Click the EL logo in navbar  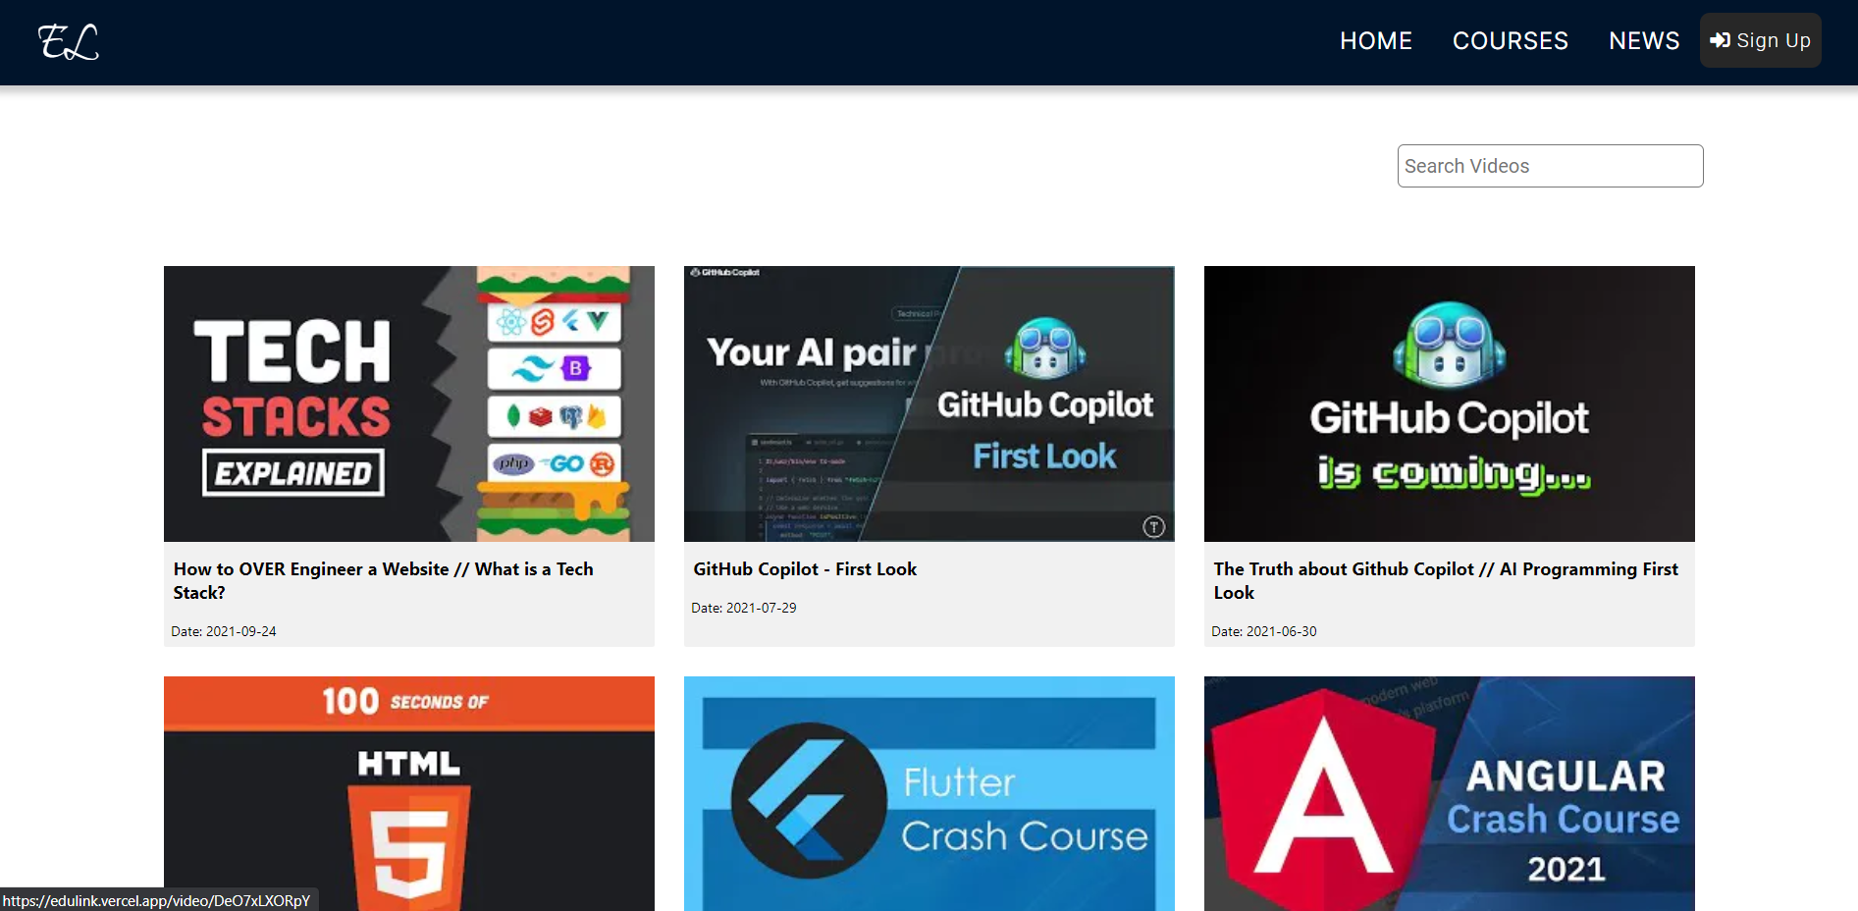[69, 42]
